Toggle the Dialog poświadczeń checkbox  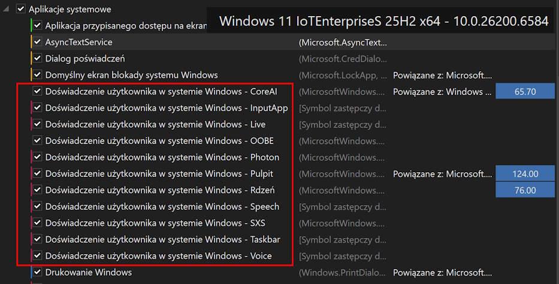tap(38, 59)
